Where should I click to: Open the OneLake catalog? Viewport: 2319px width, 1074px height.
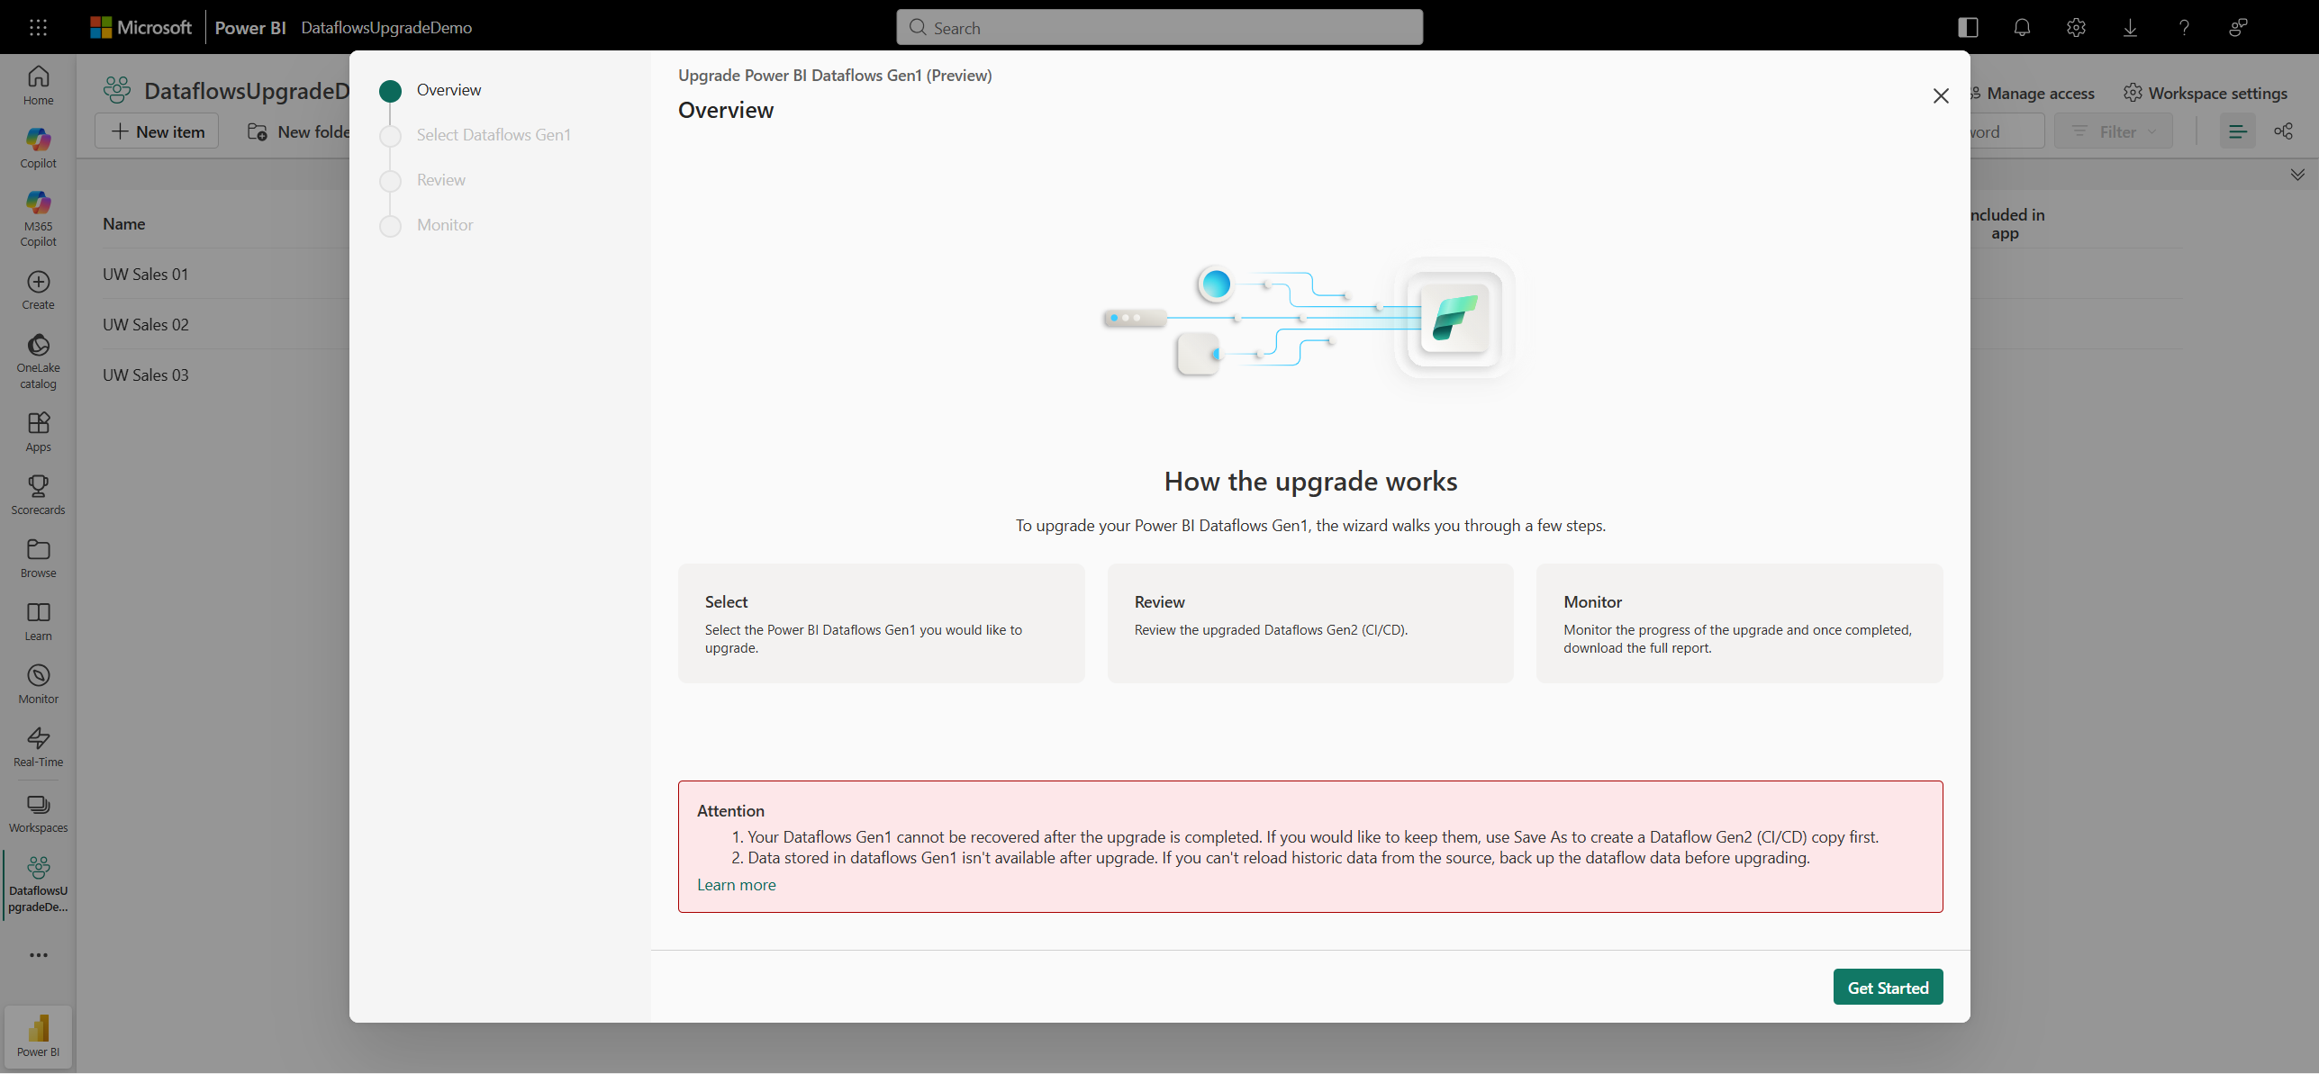coord(38,361)
